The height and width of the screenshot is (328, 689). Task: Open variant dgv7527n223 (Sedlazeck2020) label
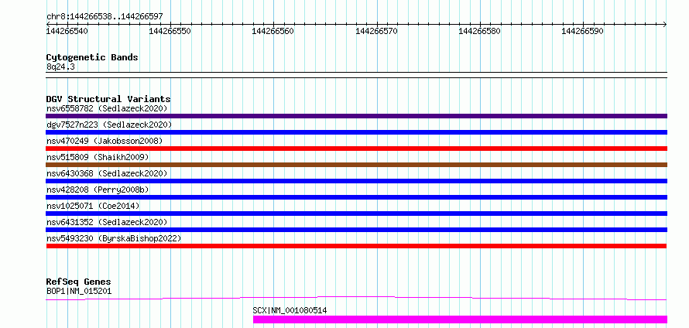(109, 125)
